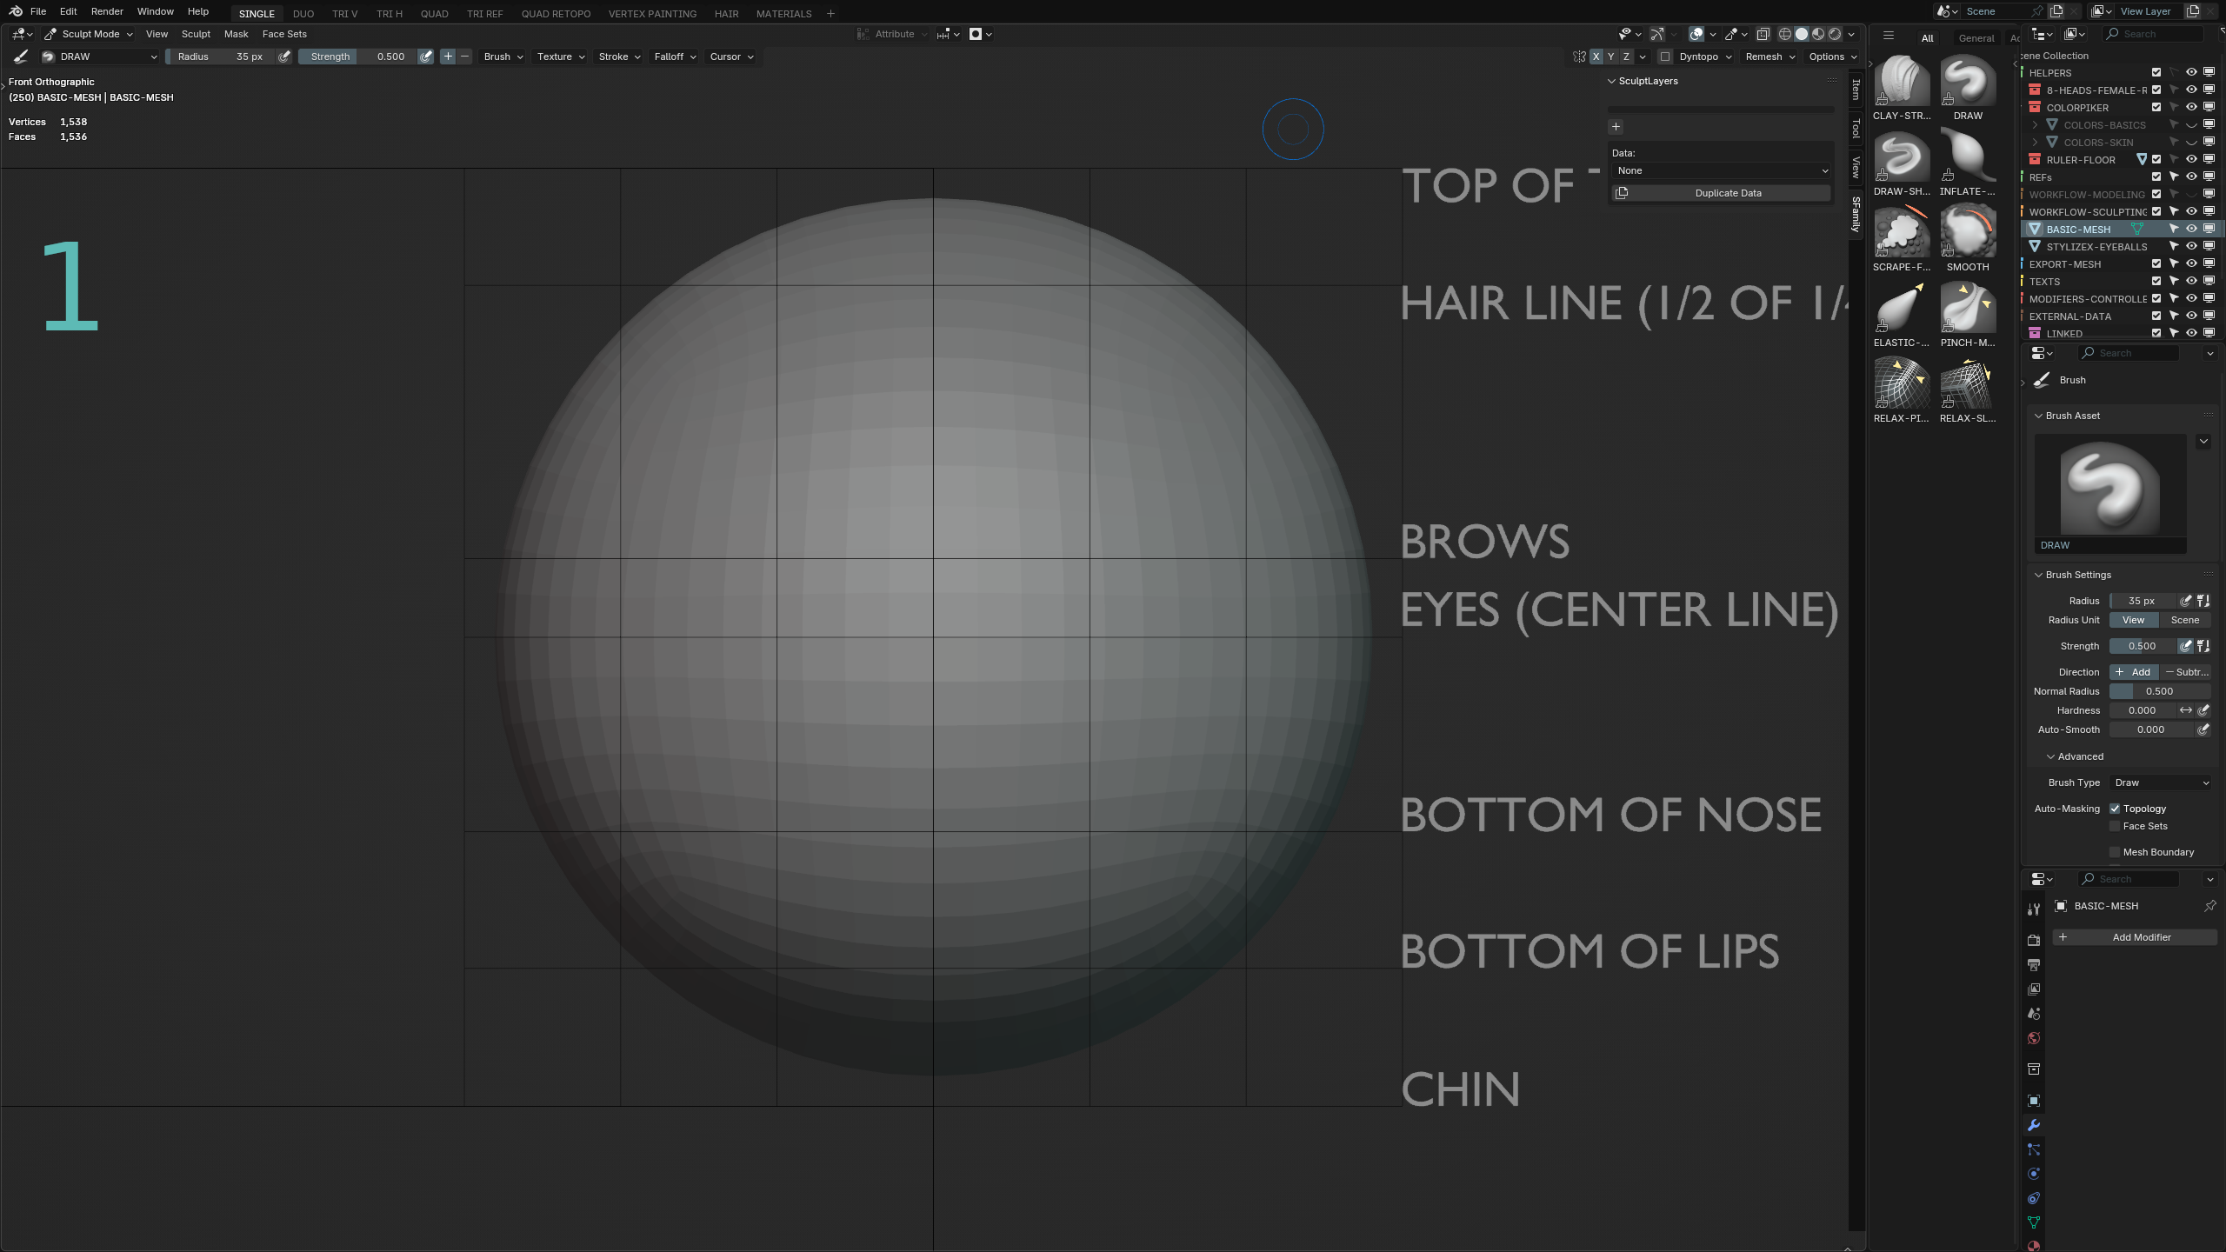The height and width of the screenshot is (1252, 2226).
Task: Switch to VERTEX PAINTING workspace tab
Action: (x=652, y=14)
